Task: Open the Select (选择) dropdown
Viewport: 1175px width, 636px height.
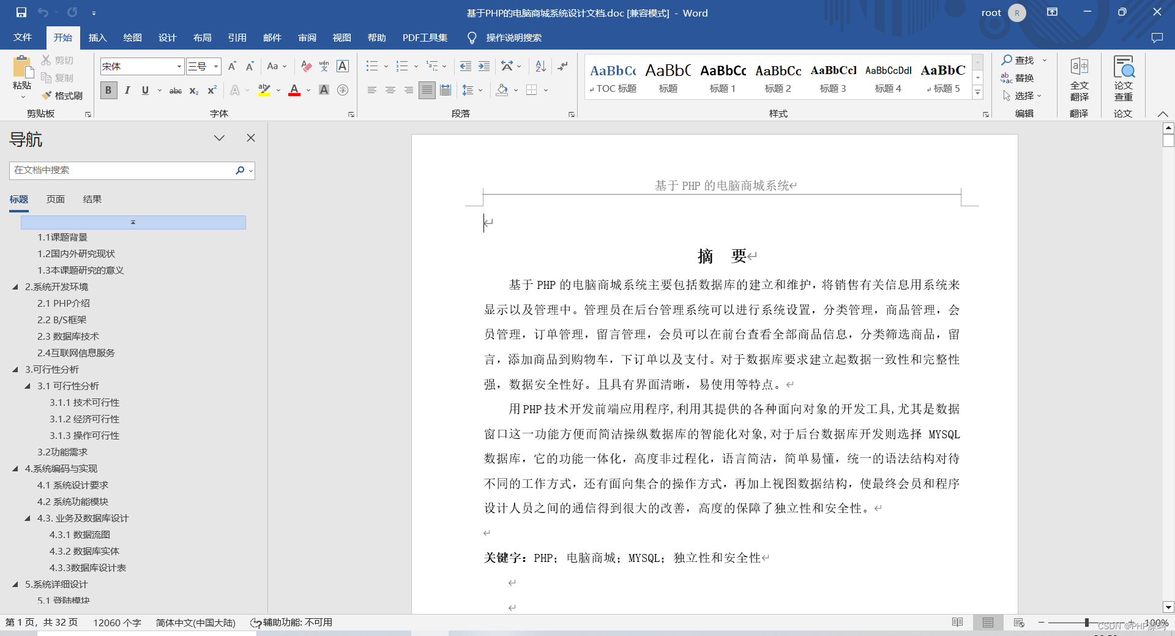Action: pos(1022,95)
